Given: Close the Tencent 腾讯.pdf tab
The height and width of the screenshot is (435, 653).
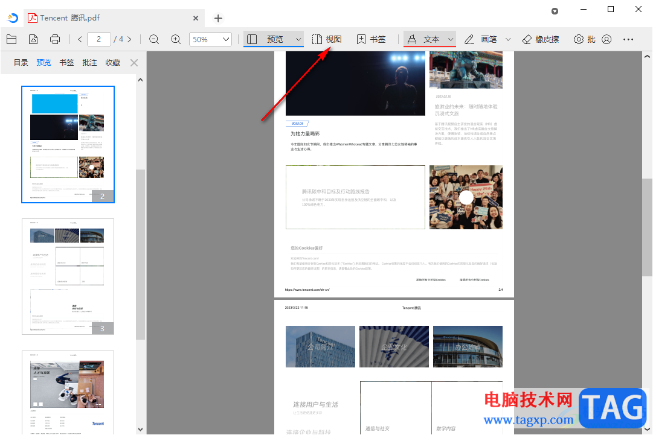Looking at the screenshot, I should [x=196, y=18].
